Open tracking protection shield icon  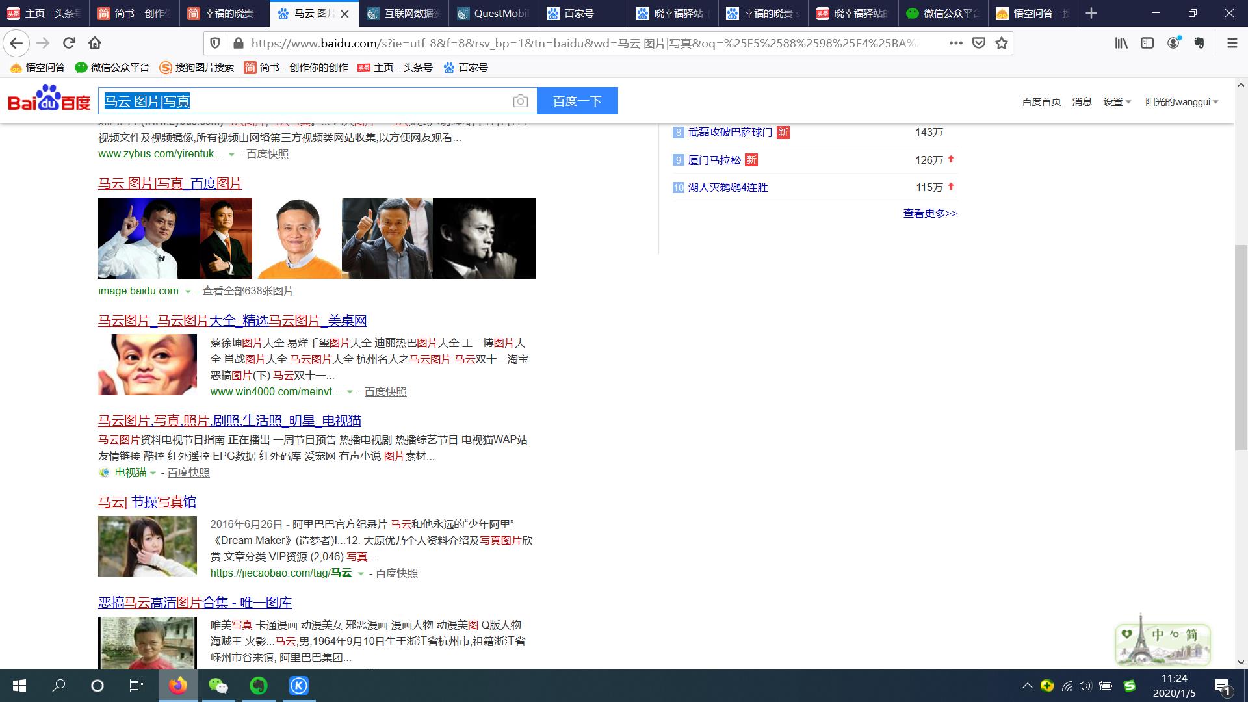tap(215, 43)
